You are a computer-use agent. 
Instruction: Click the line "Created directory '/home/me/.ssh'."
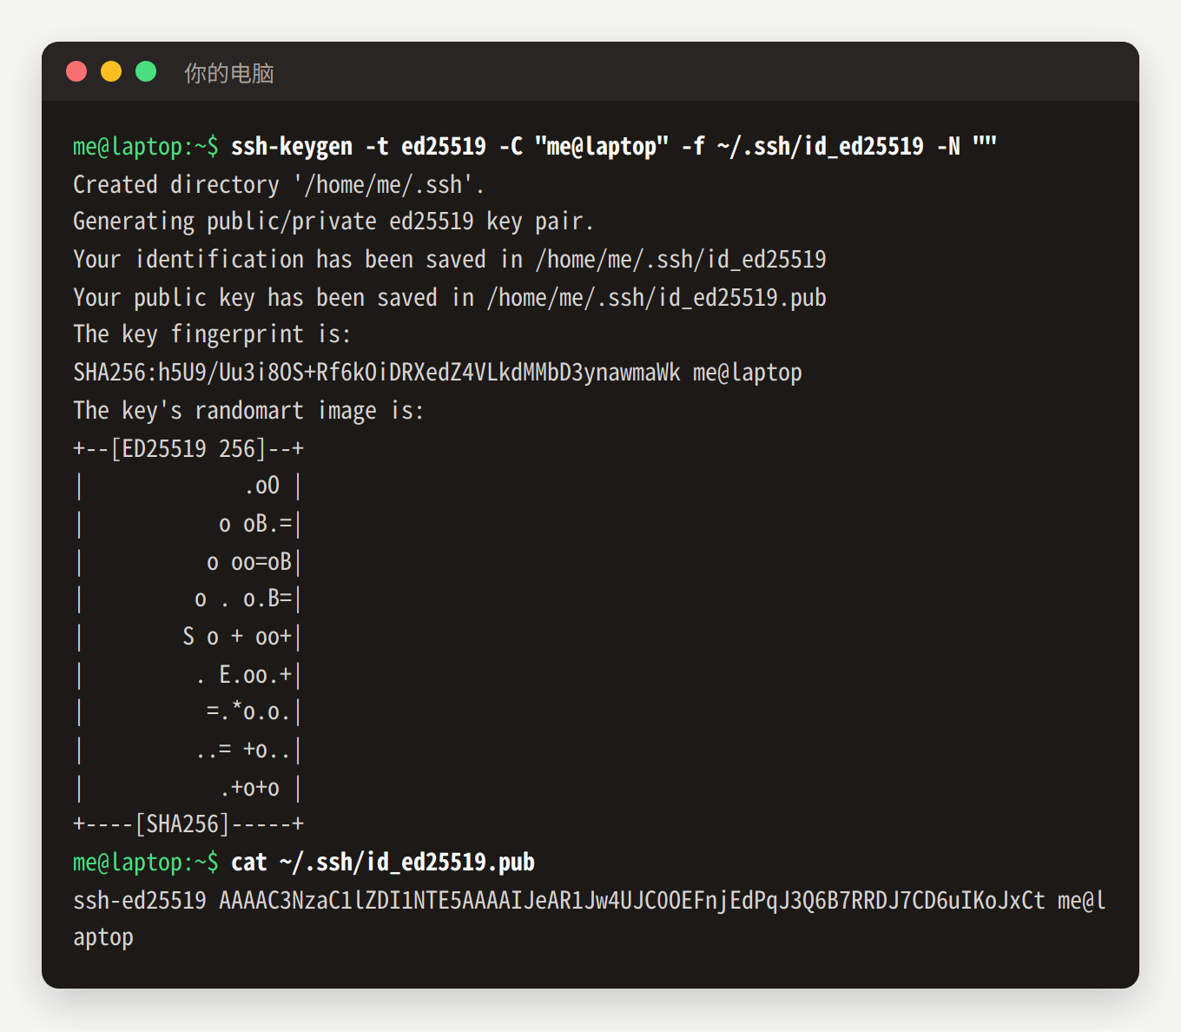pos(279,184)
